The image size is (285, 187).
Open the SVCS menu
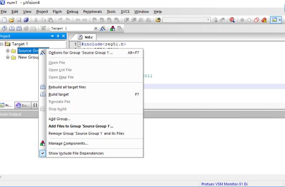(x=125, y=12)
